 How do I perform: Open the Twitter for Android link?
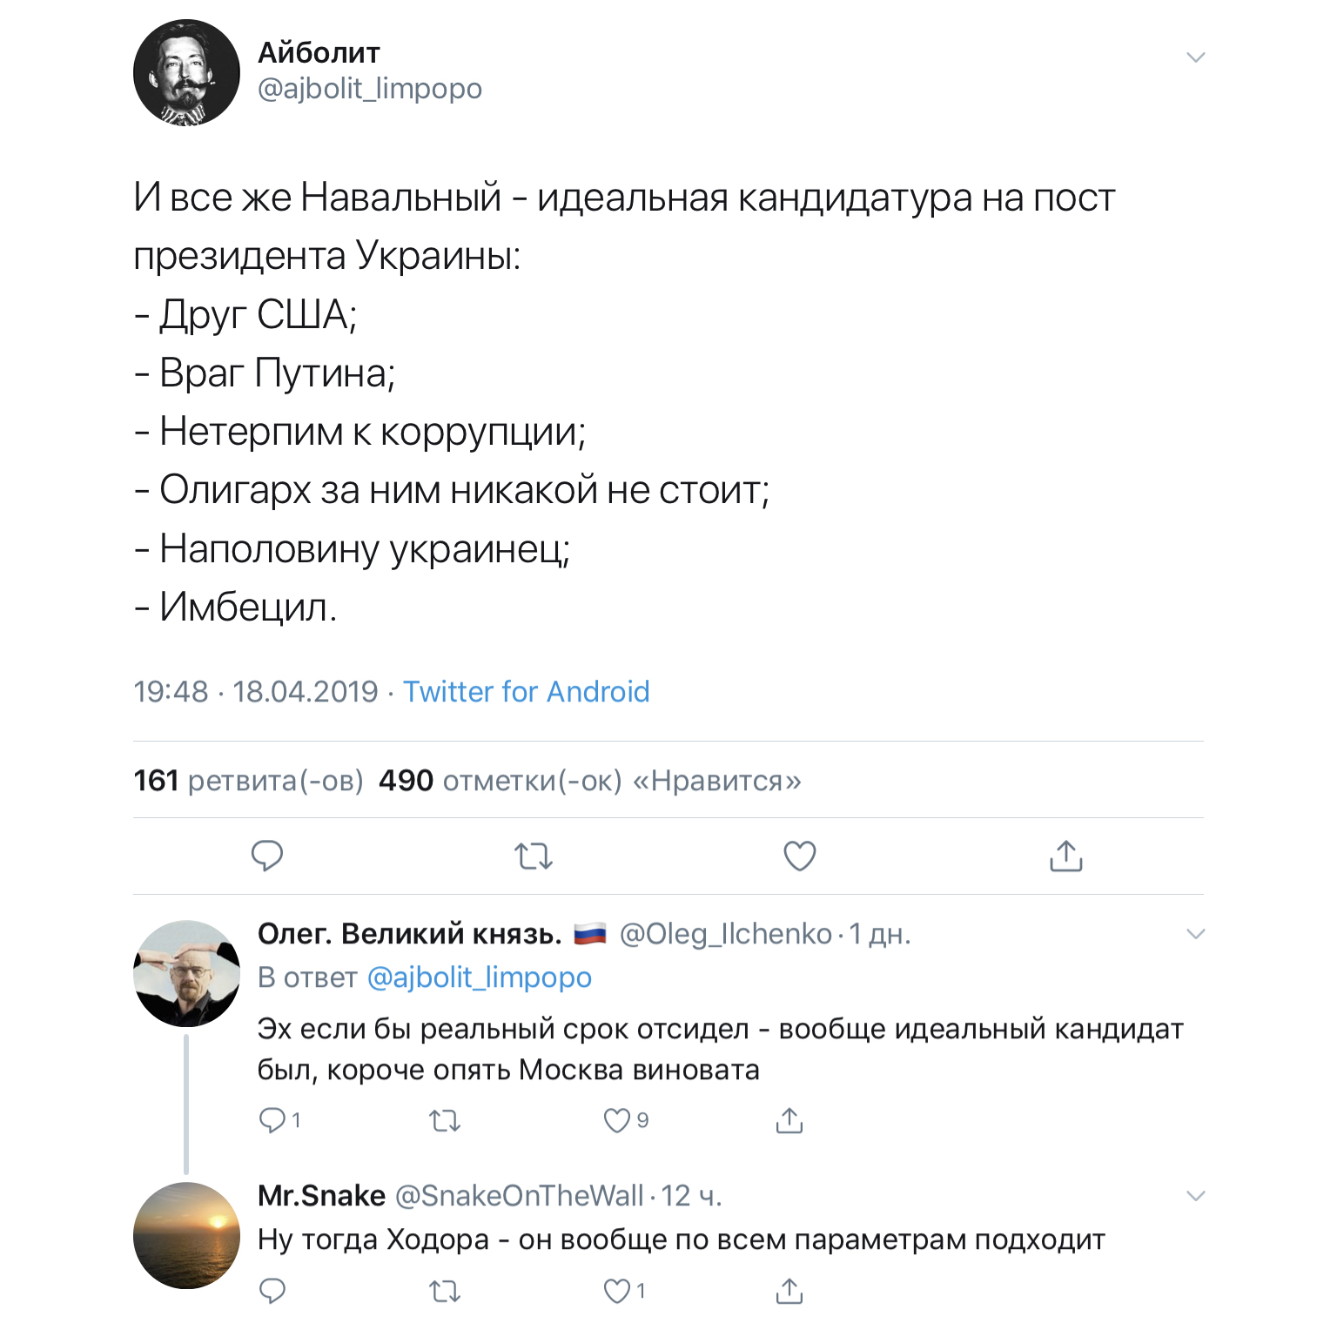coord(526,691)
